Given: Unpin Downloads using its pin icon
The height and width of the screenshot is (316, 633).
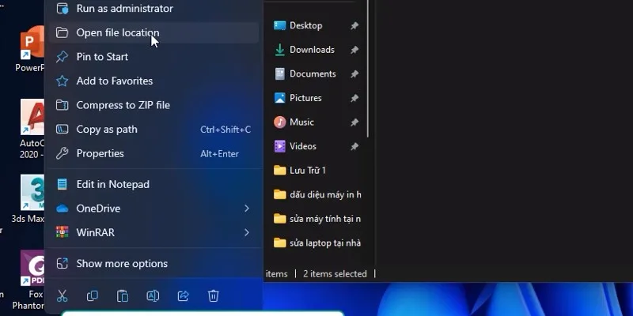Looking at the screenshot, I should click(x=354, y=50).
